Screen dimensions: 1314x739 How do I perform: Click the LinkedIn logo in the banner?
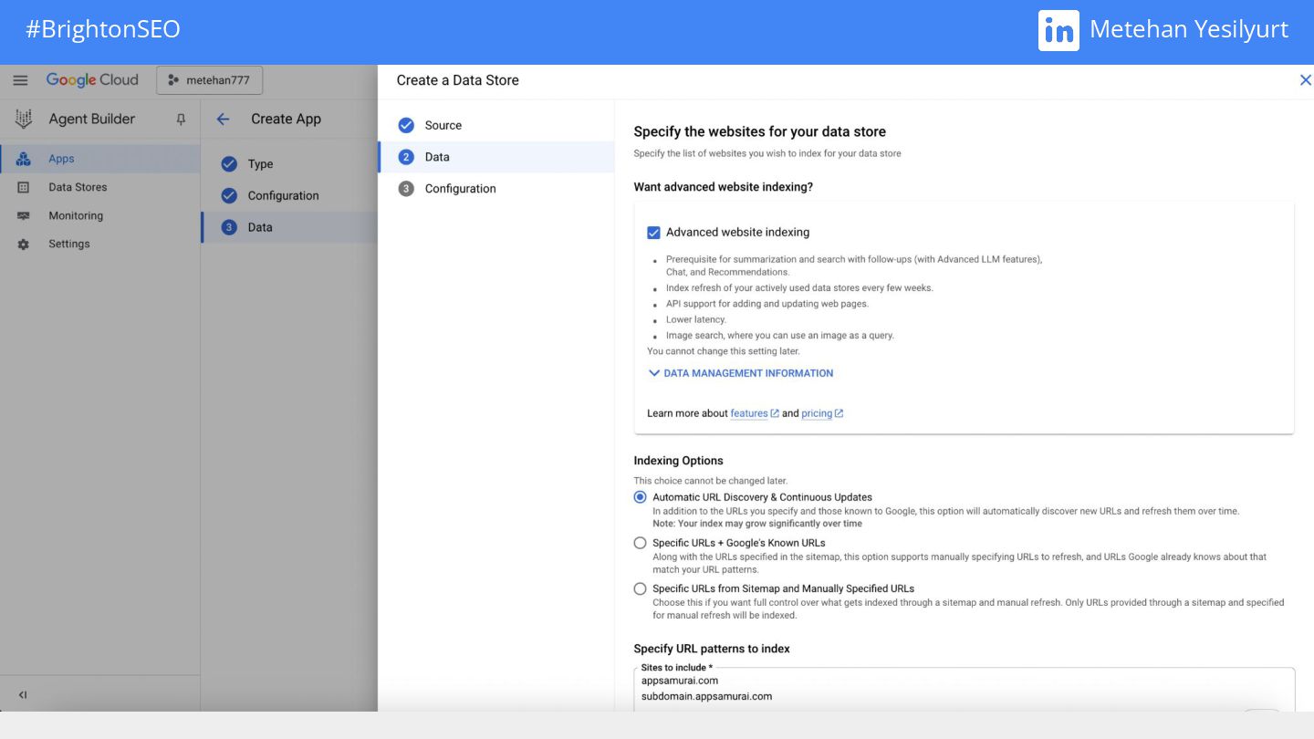[x=1058, y=30]
